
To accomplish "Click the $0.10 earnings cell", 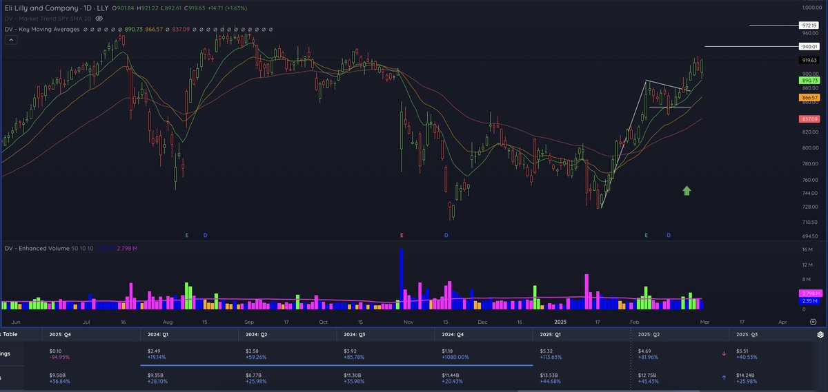I will pyautogui.click(x=57, y=351).
